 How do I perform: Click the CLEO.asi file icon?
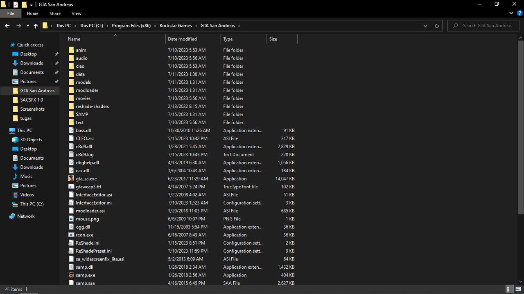(71, 138)
